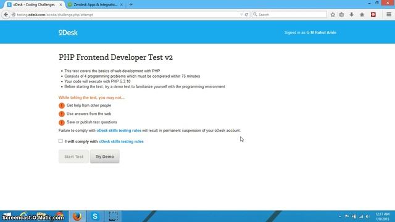Click the URL address bar
Image resolution: width=395 pixels, height=222 pixels.
coord(126,15)
